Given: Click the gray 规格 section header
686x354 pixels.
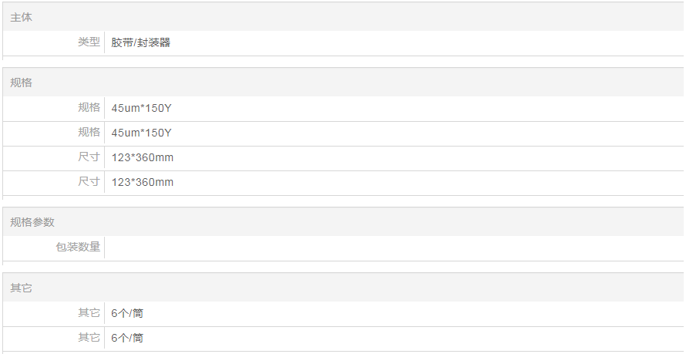Looking at the screenshot, I should pos(22,83).
